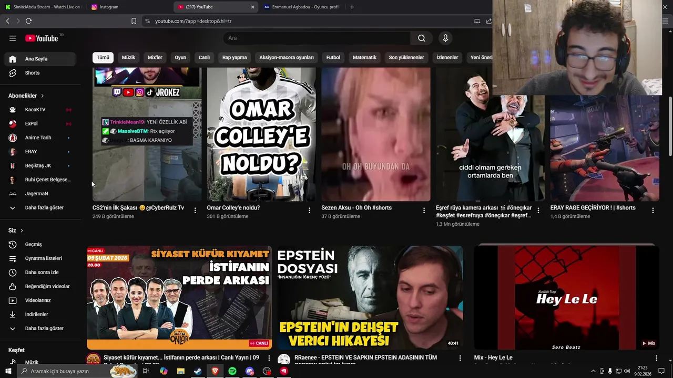This screenshot has width=673, height=378.
Task: Open Geçmiş history page
Action: [40, 244]
